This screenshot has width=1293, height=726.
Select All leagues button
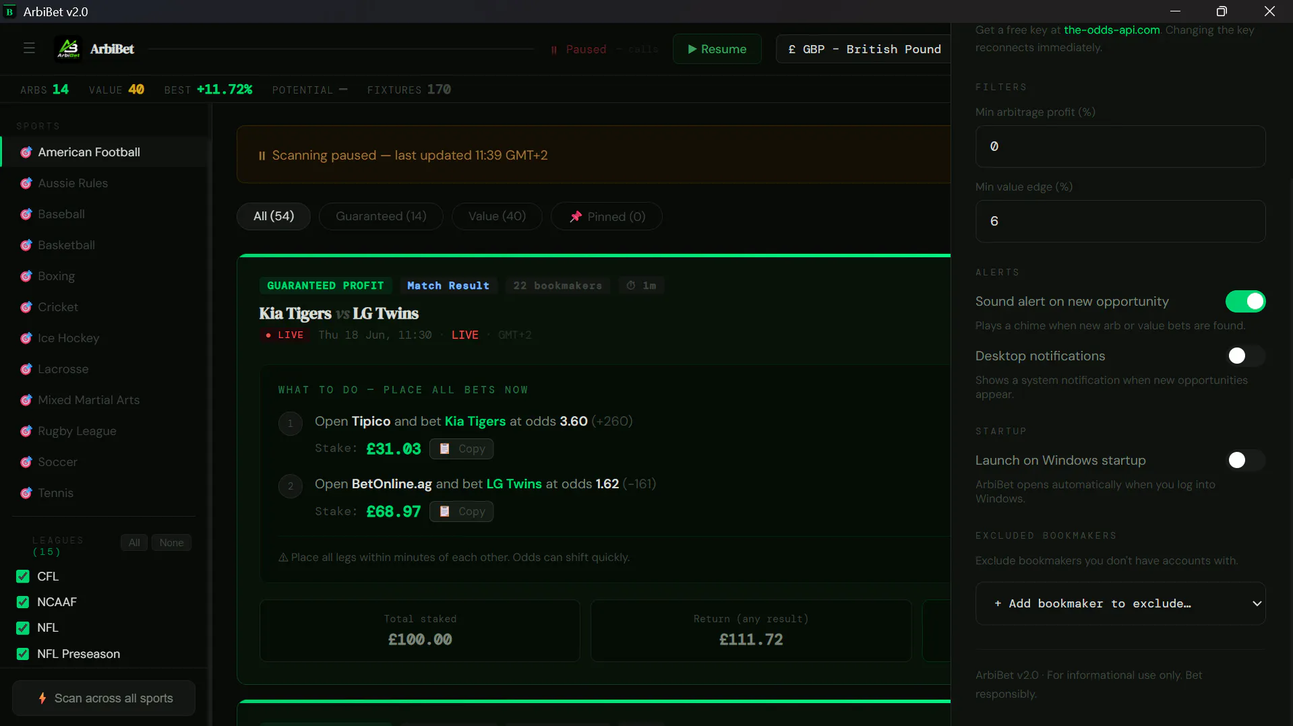click(x=134, y=543)
